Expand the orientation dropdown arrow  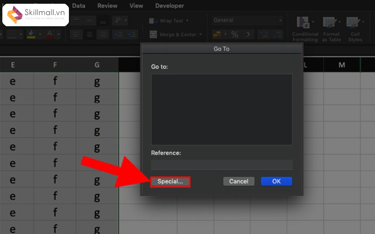point(126,21)
